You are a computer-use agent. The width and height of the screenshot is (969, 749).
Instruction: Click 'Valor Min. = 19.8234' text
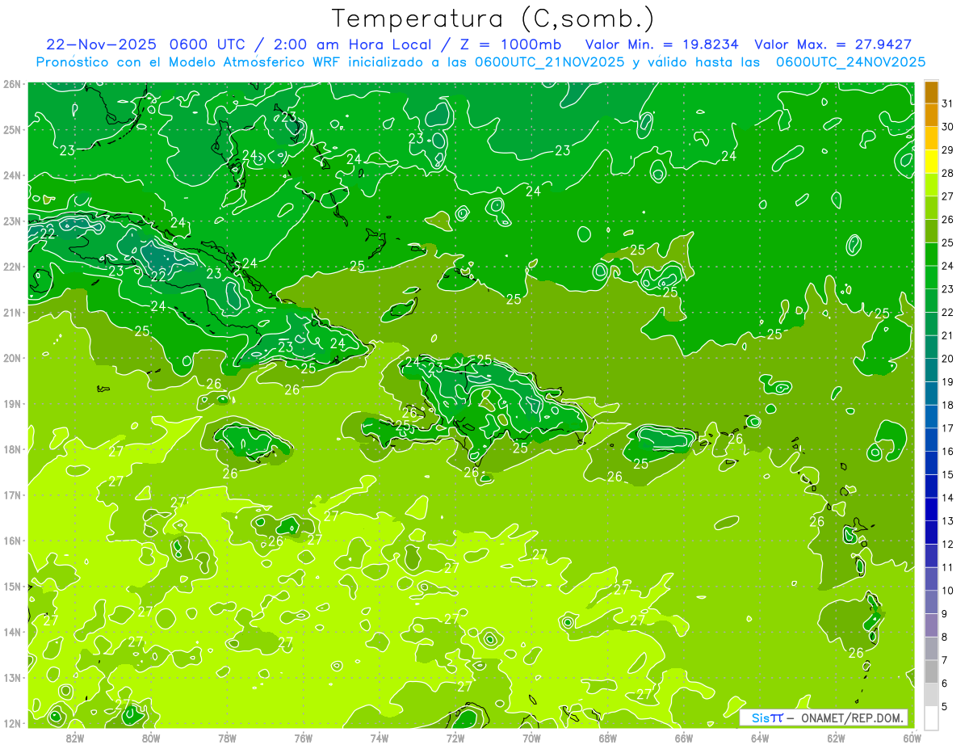click(664, 44)
